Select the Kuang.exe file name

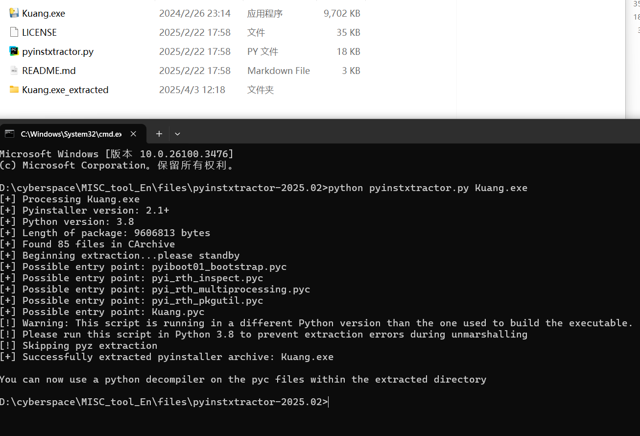click(x=44, y=13)
